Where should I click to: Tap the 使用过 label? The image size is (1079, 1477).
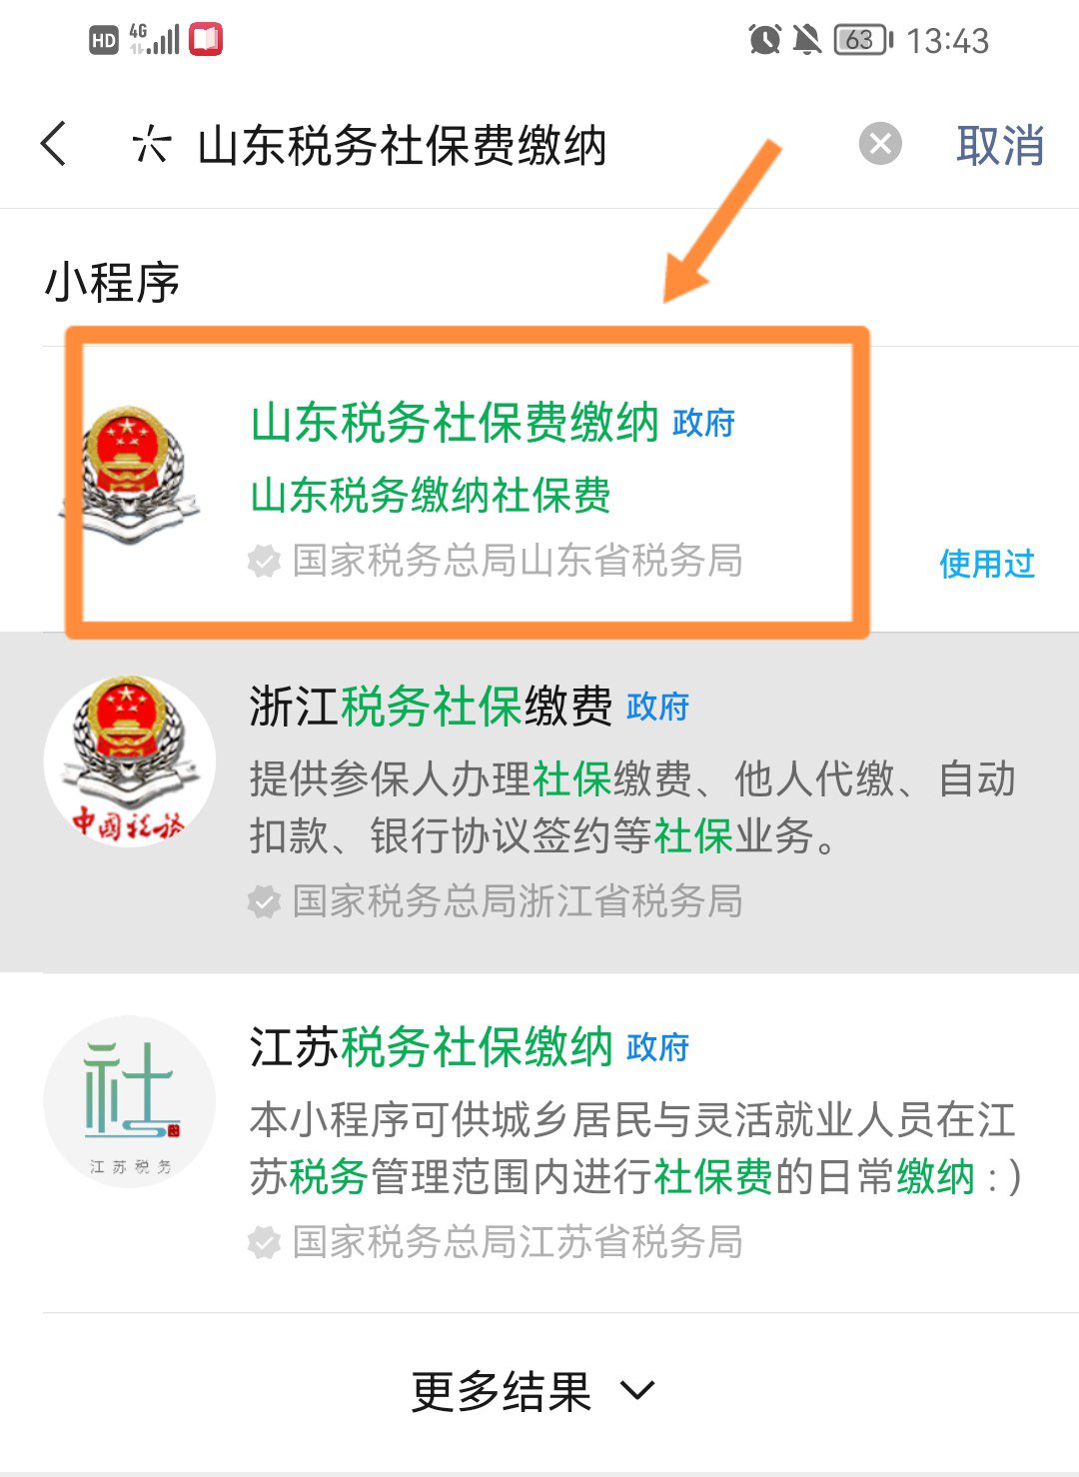tap(987, 564)
